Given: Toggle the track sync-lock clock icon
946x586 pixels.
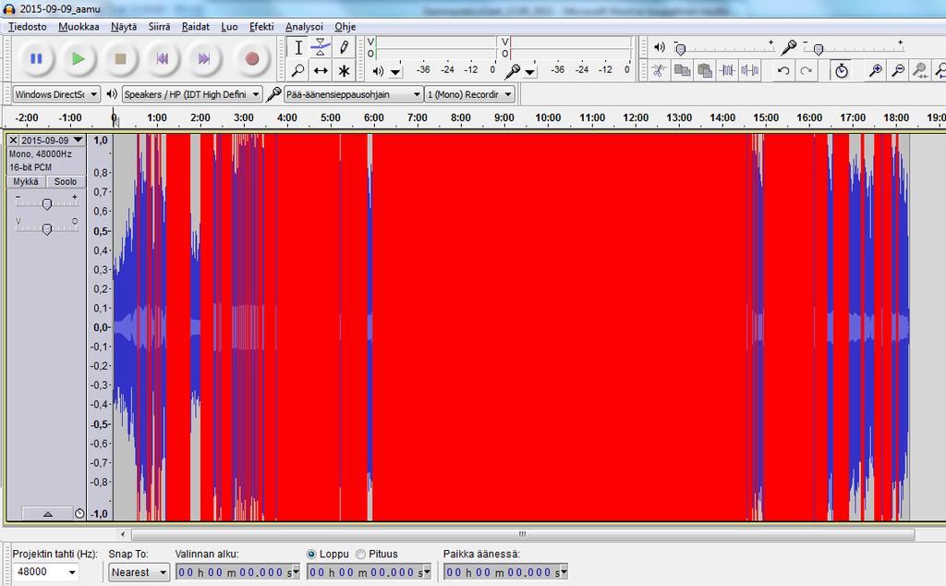Looking at the screenshot, I should pyautogui.click(x=79, y=514).
